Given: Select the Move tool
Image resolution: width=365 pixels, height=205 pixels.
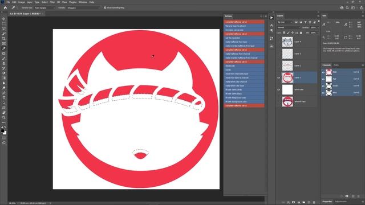Looking at the screenshot, I should [4, 19].
